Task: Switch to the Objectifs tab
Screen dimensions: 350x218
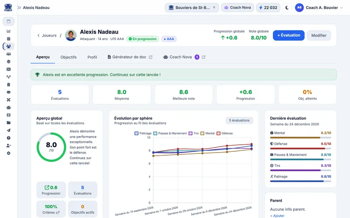Action: [69, 57]
